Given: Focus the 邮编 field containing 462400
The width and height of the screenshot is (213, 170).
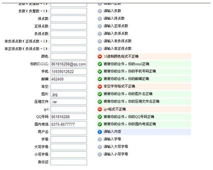Looking at the screenshot, I should [x=68, y=79].
